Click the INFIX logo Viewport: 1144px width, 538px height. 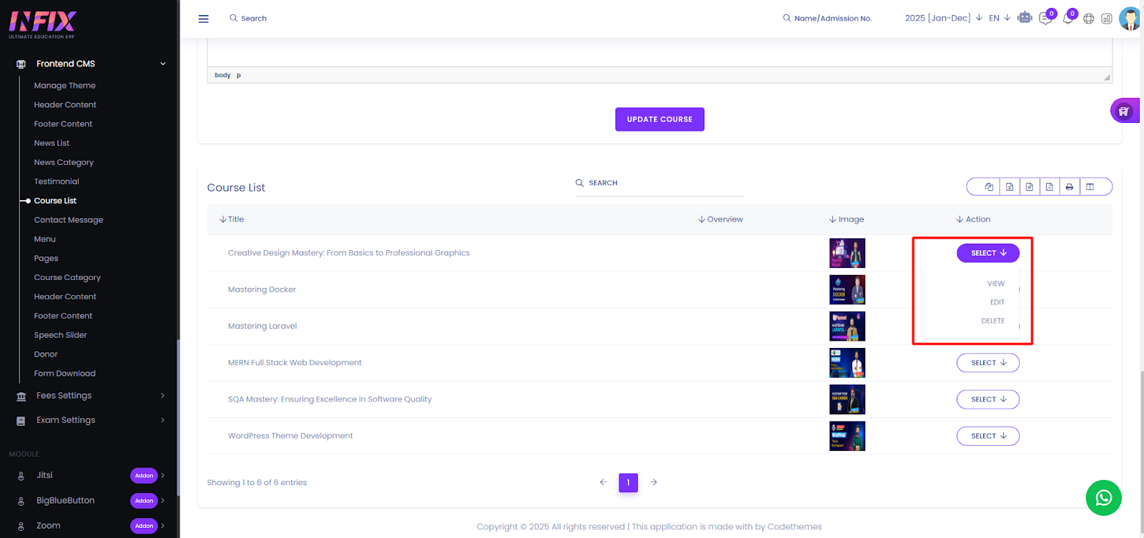(x=42, y=24)
